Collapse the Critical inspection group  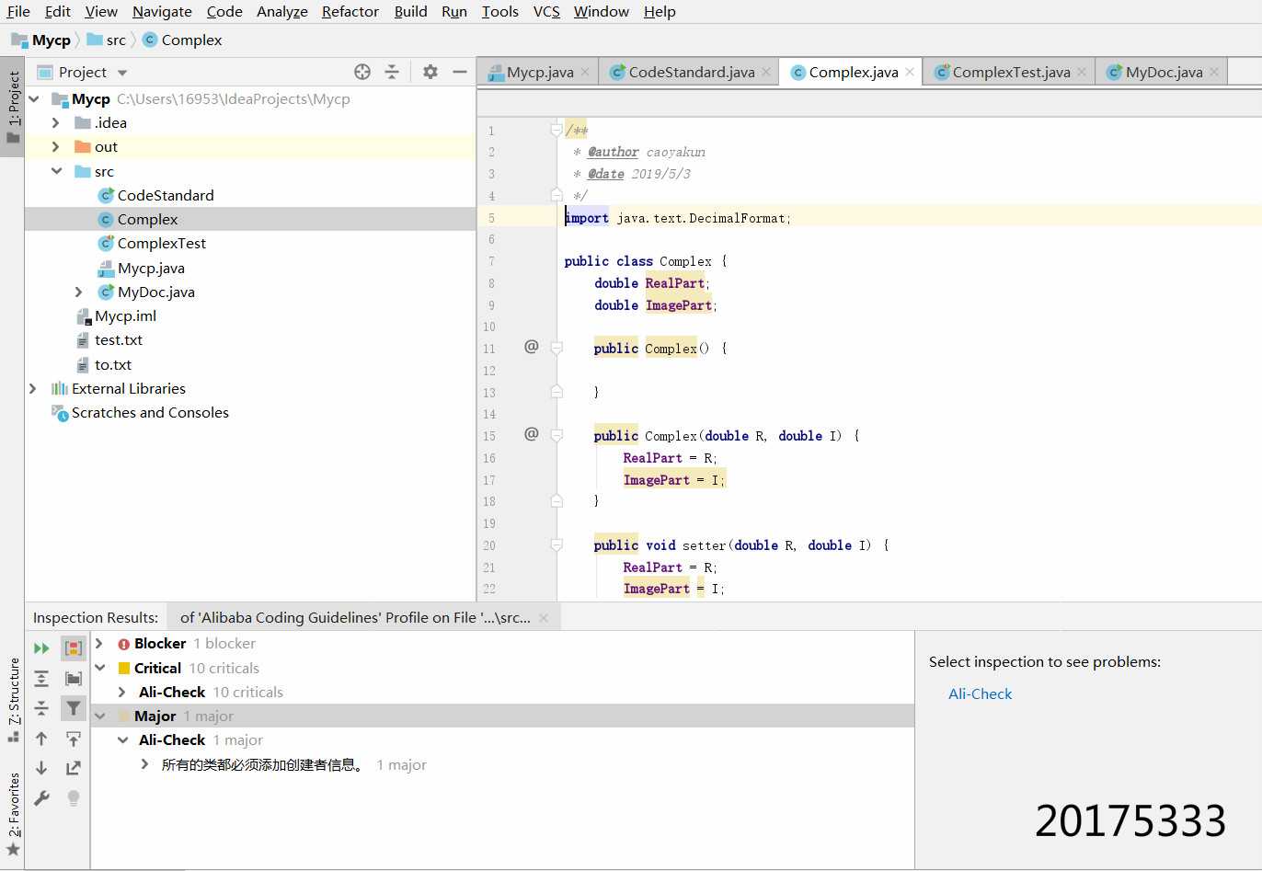pos(99,668)
